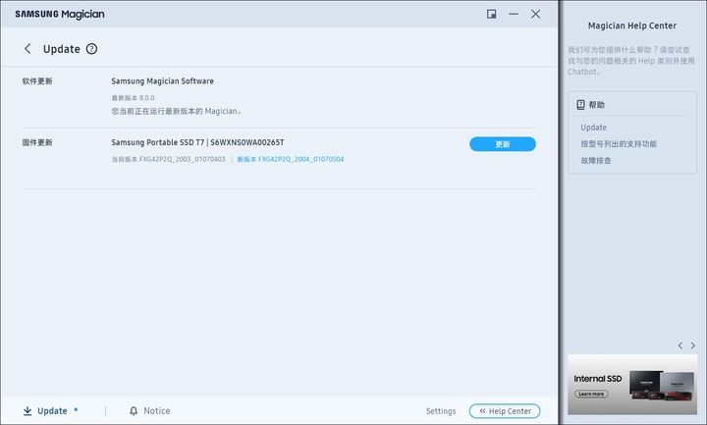
Task: Click Learn more on the Internal SSD banner
Action: tap(591, 394)
